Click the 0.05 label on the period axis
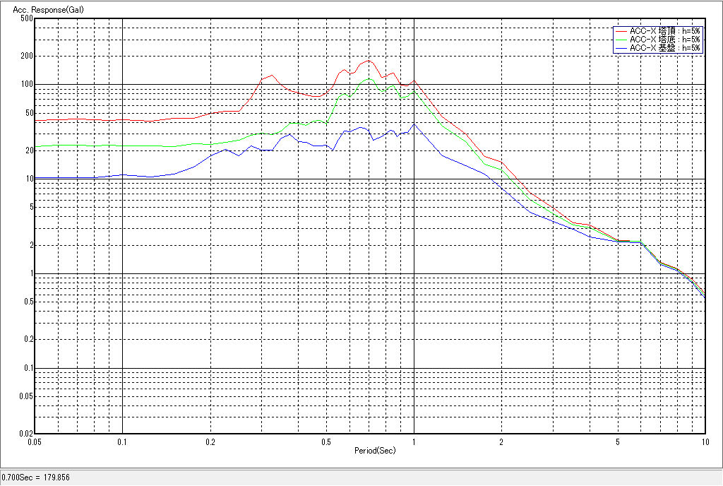Screen dimensions: 723x486 coord(34,441)
